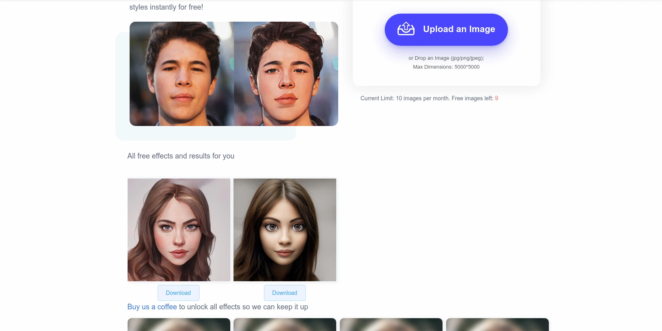Open the fourth locked effect preview
This screenshot has height=331, width=662.
[498, 325]
